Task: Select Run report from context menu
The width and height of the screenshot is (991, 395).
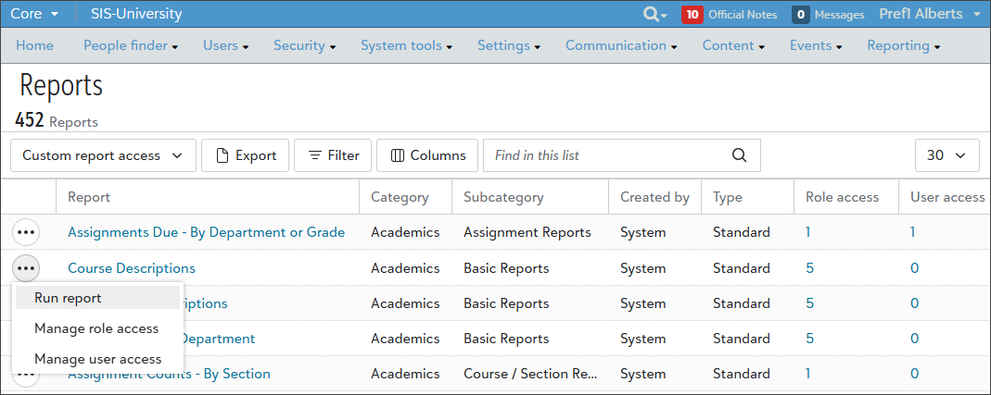Action: 68,298
